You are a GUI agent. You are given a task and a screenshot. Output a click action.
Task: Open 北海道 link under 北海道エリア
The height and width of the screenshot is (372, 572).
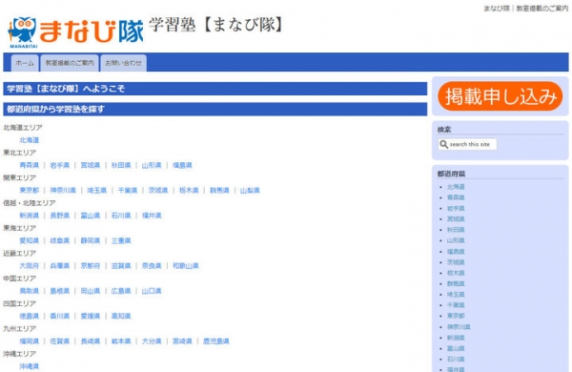pos(30,140)
